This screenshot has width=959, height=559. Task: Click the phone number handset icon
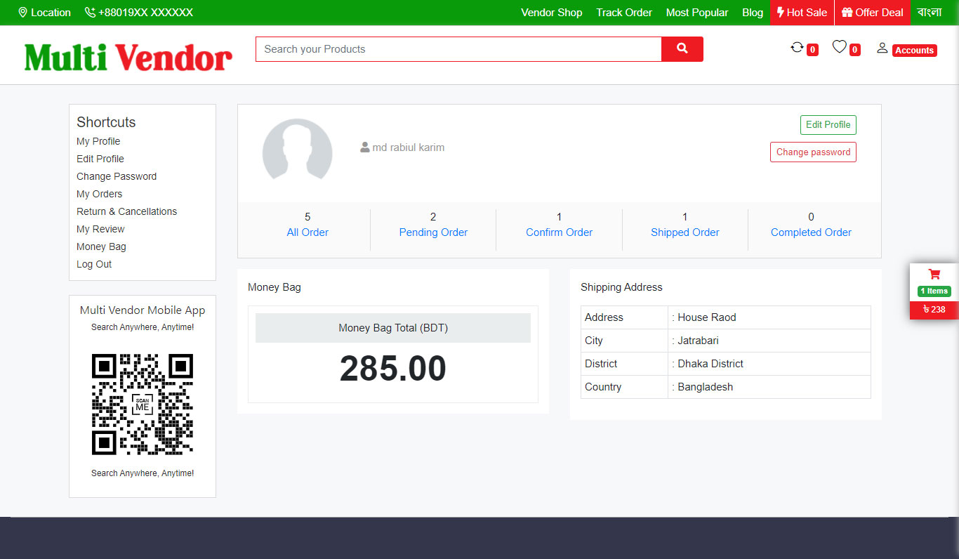pyautogui.click(x=90, y=13)
